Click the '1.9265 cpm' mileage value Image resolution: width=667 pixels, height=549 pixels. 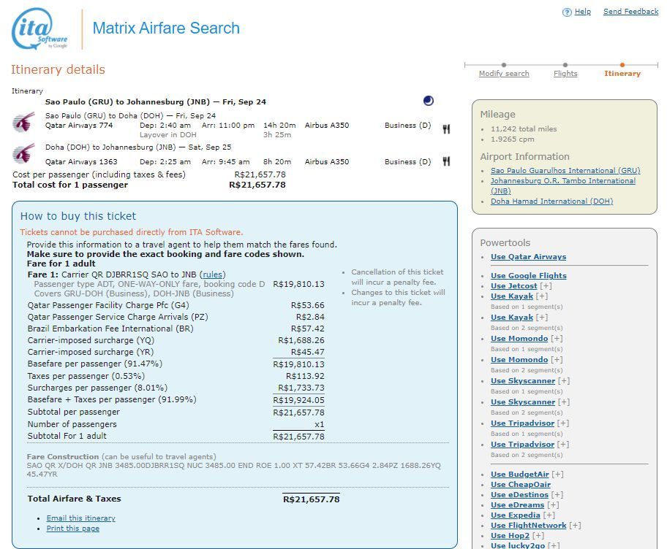(513, 139)
